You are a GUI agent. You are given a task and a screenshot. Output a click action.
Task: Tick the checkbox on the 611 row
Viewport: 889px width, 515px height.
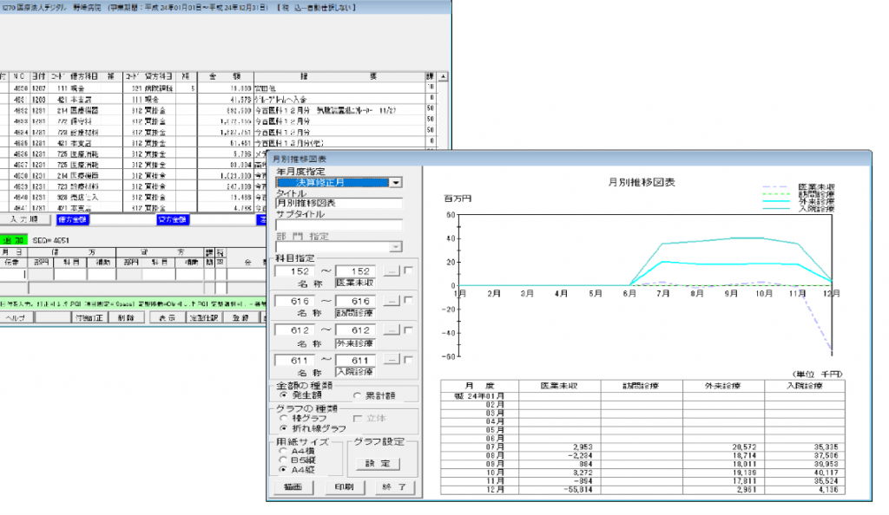408,359
